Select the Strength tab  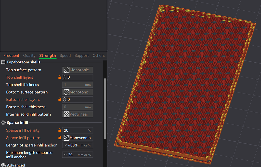pyautogui.click(x=47, y=55)
